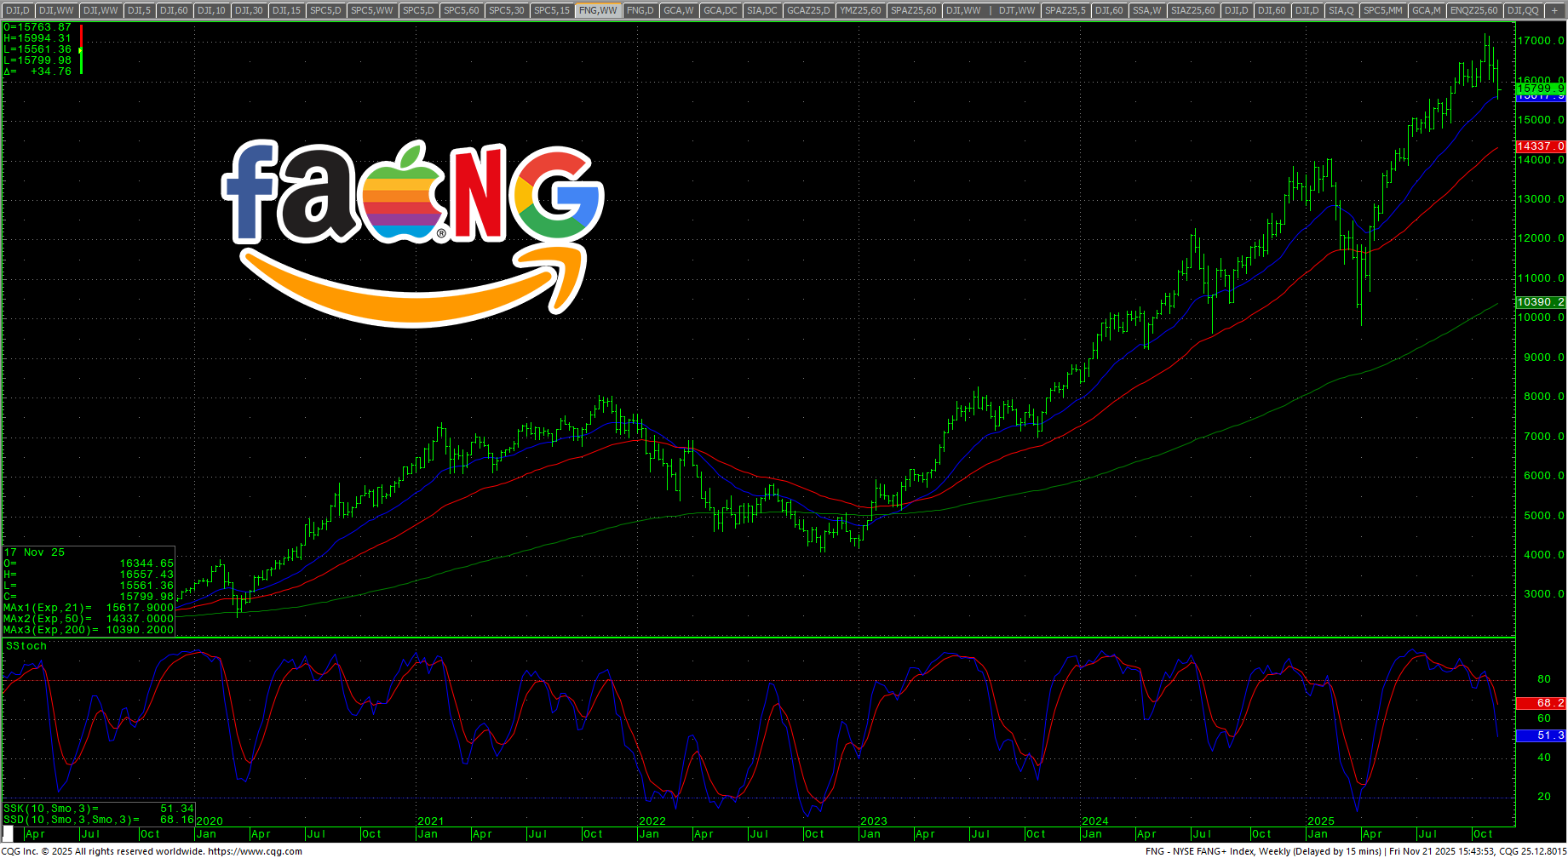Click the green 10390.2 moving average marker
The image size is (1568, 858).
(1540, 302)
